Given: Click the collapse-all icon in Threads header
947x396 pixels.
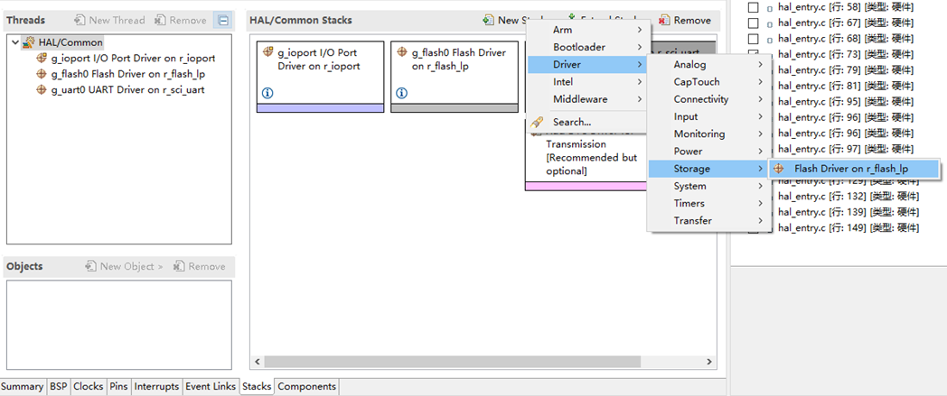Looking at the screenshot, I should [x=223, y=21].
